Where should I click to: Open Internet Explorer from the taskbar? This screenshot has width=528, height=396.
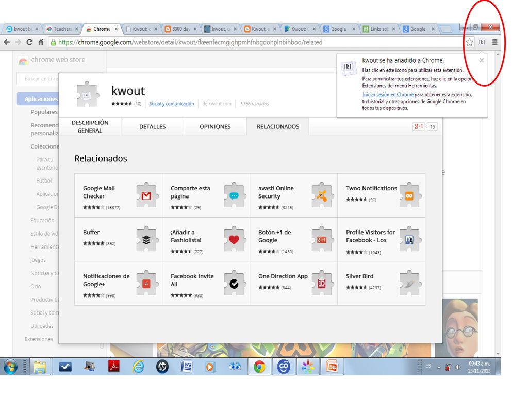pos(138,367)
